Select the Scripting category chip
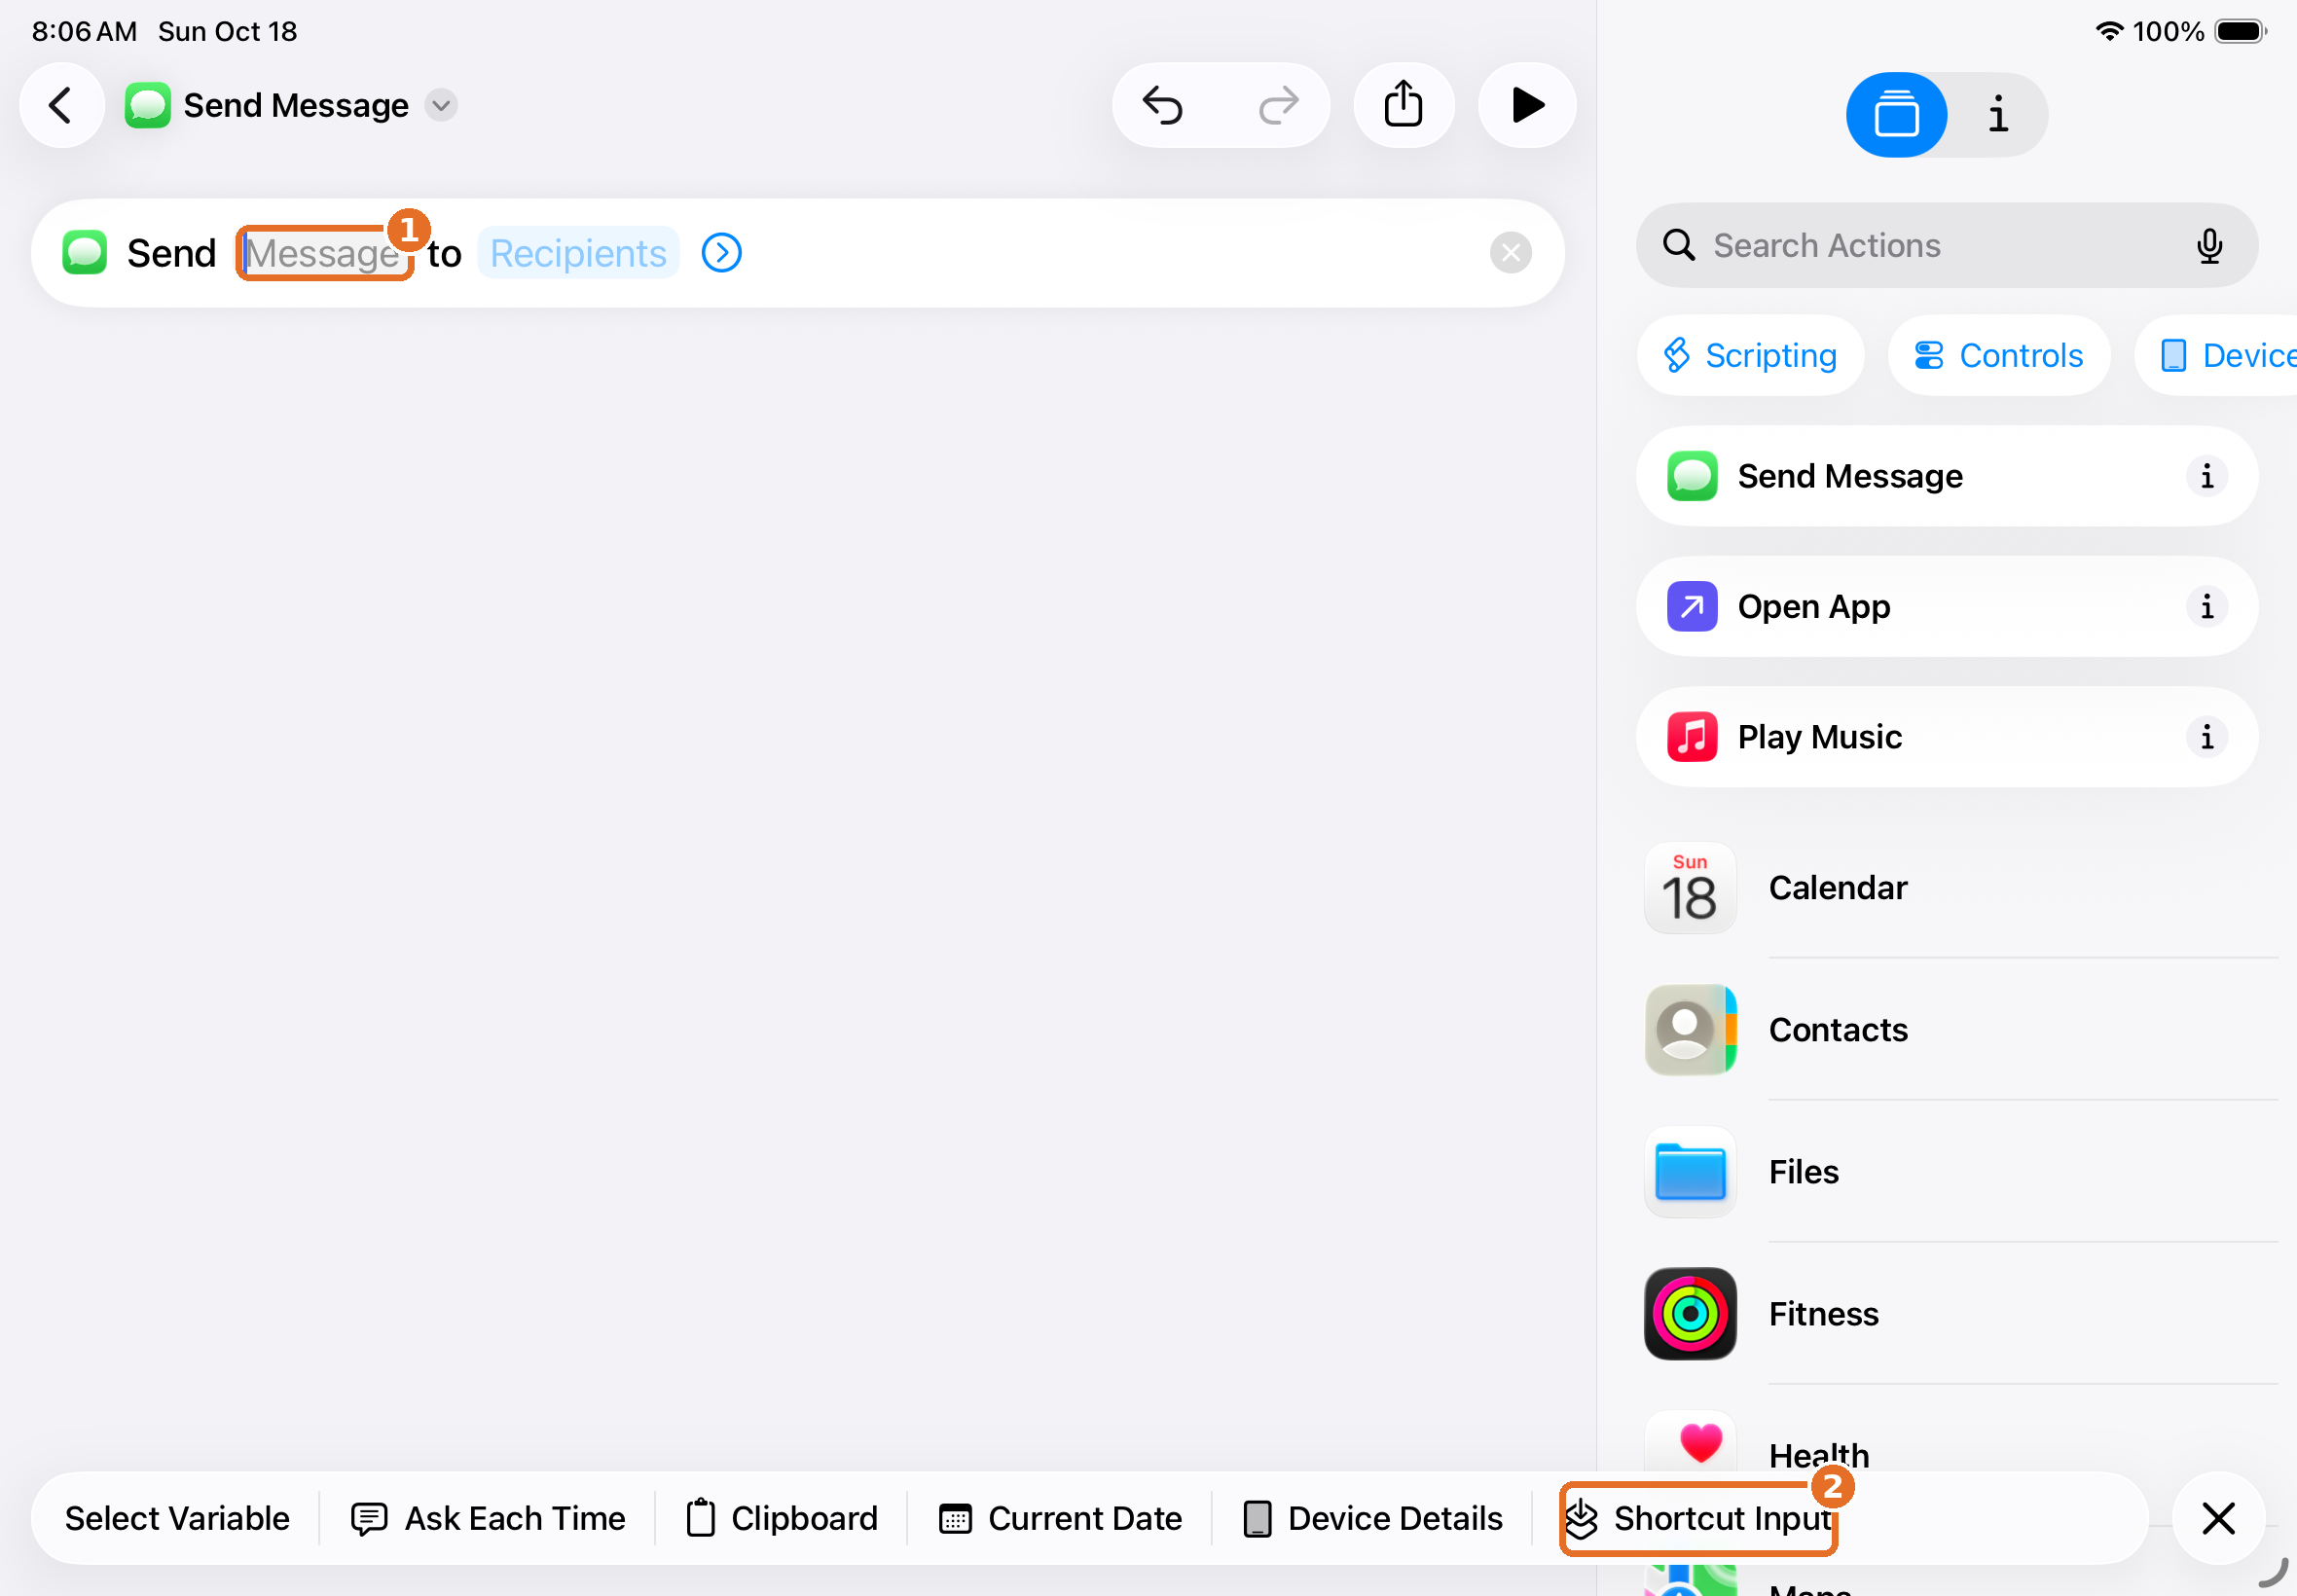 coord(1750,355)
